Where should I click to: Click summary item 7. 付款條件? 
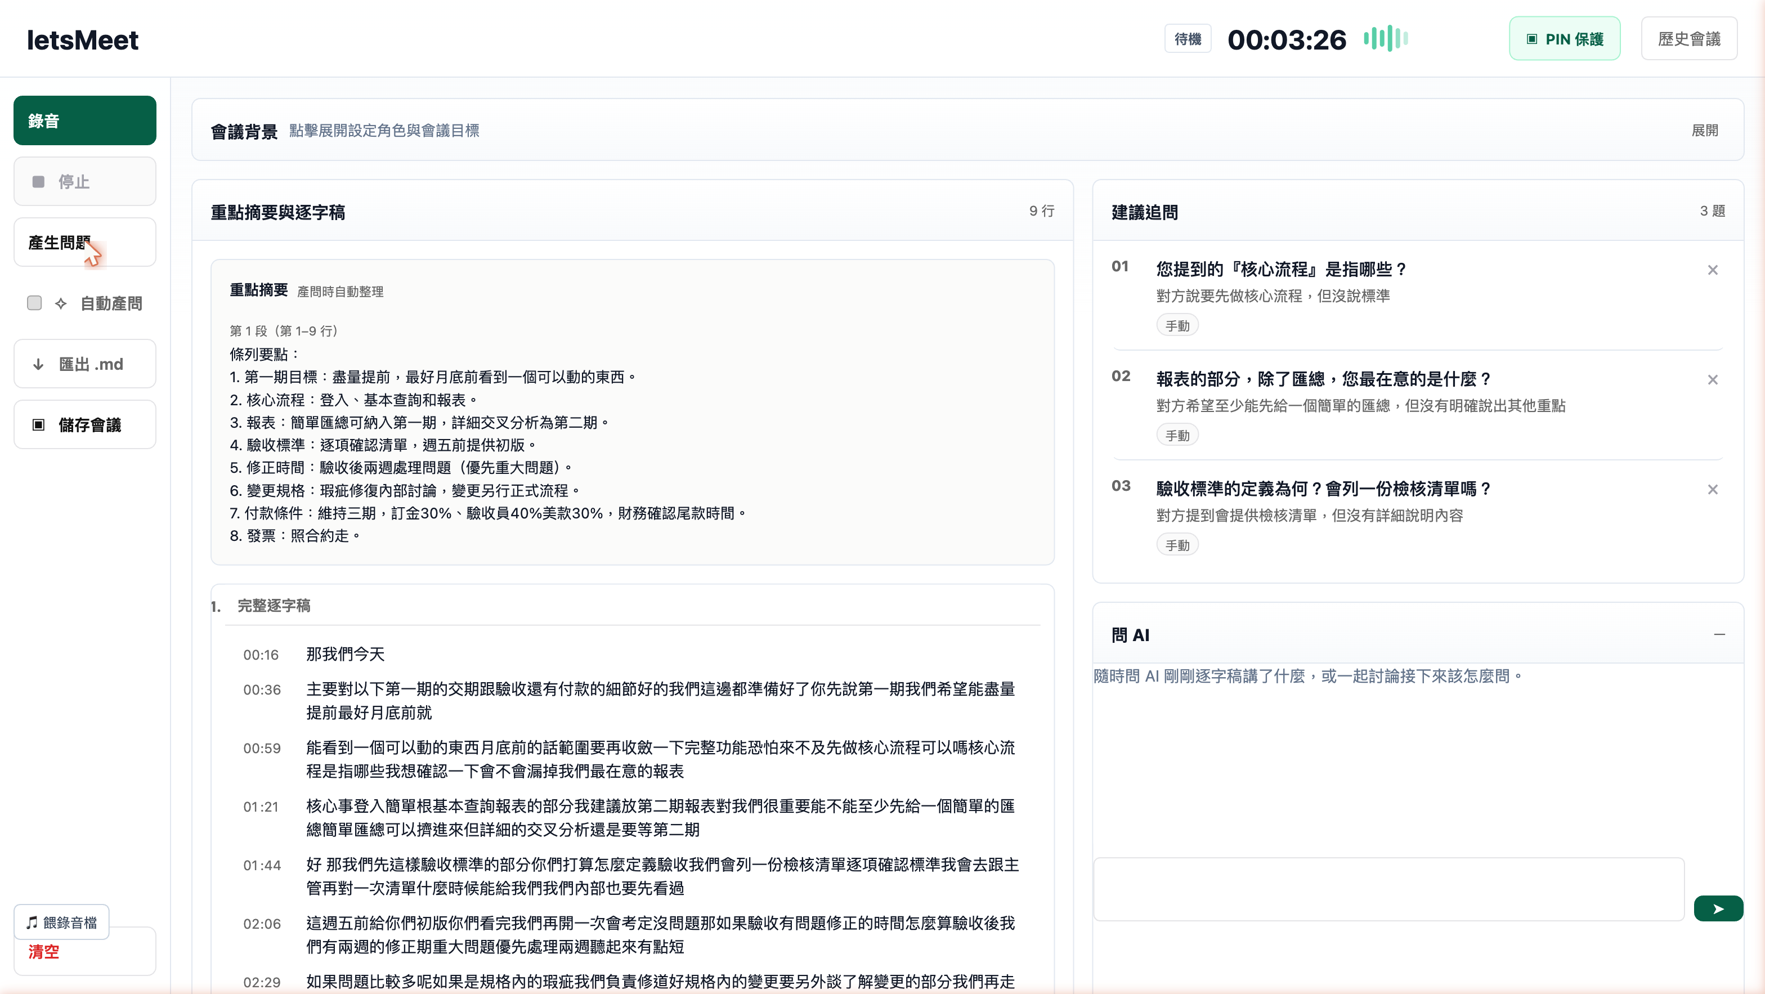coord(488,513)
